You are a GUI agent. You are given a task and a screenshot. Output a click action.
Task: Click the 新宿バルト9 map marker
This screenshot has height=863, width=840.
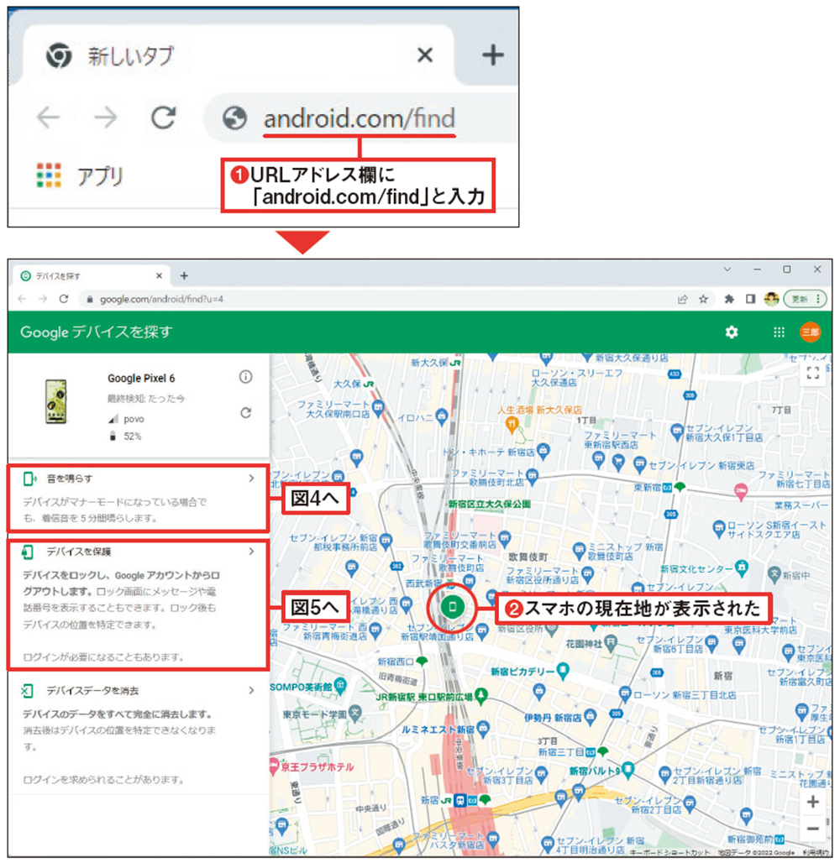627,770
